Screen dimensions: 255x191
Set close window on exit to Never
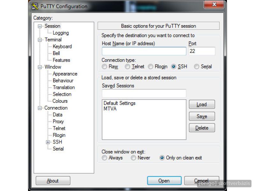133,158
